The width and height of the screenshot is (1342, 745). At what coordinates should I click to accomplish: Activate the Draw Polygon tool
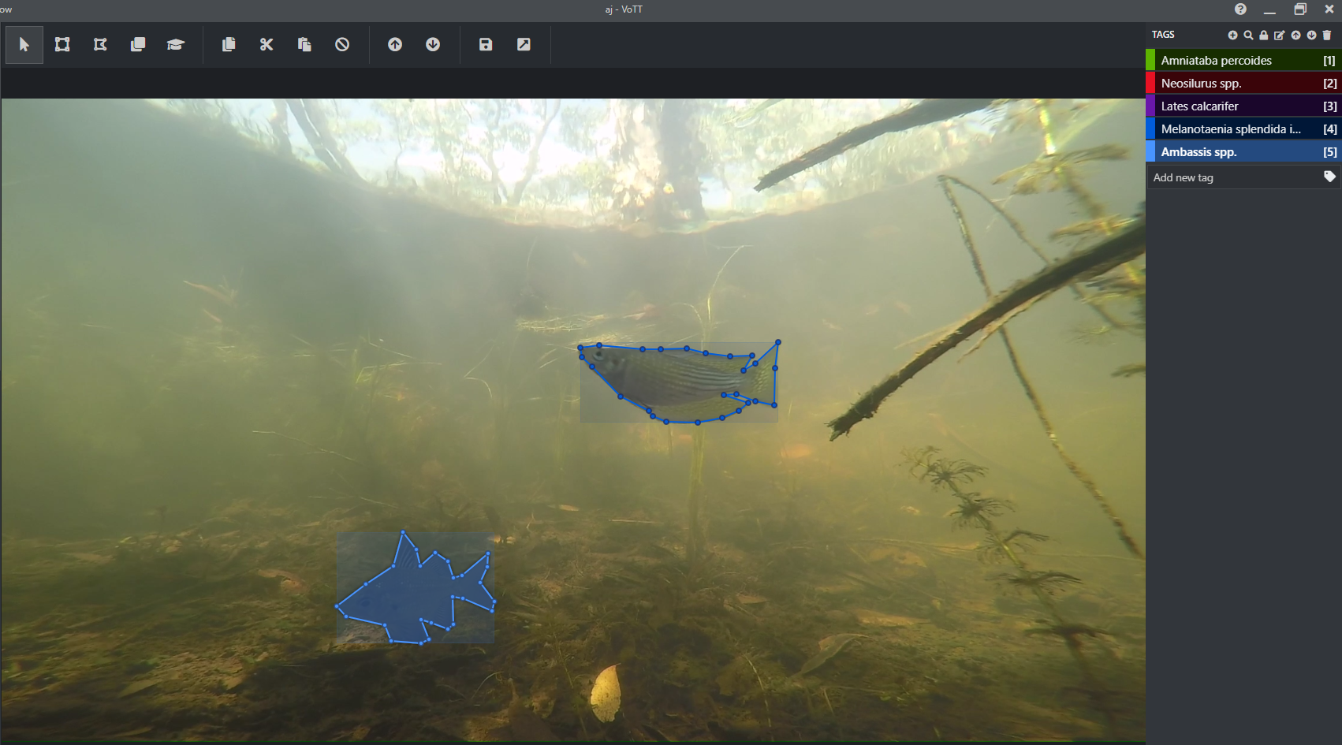coord(100,45)
